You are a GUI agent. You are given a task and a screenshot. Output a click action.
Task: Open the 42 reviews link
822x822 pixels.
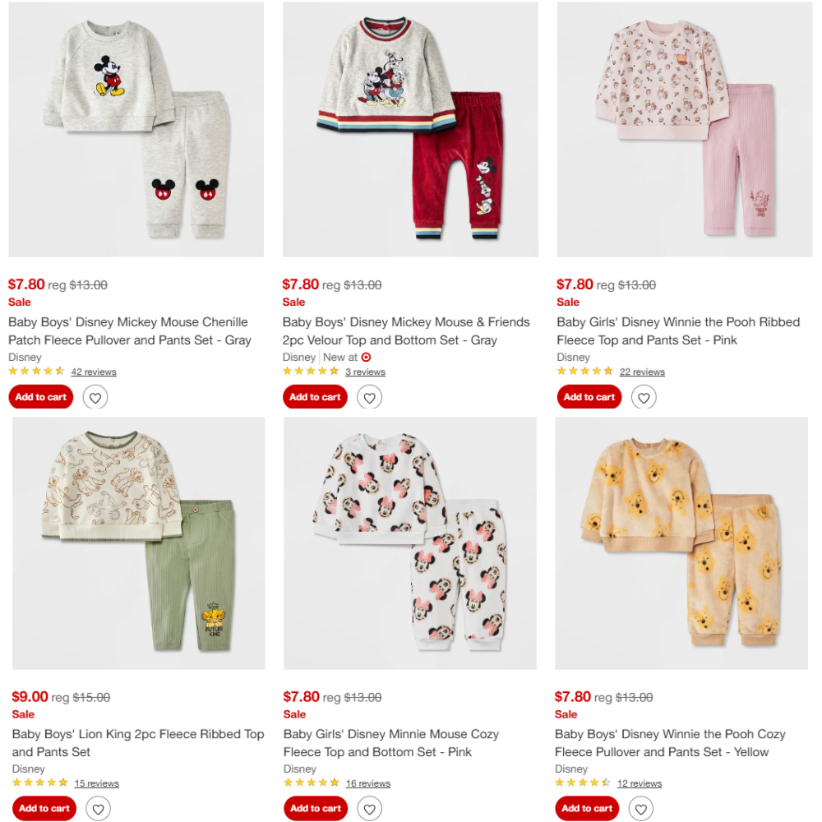[x=94, y=372]
